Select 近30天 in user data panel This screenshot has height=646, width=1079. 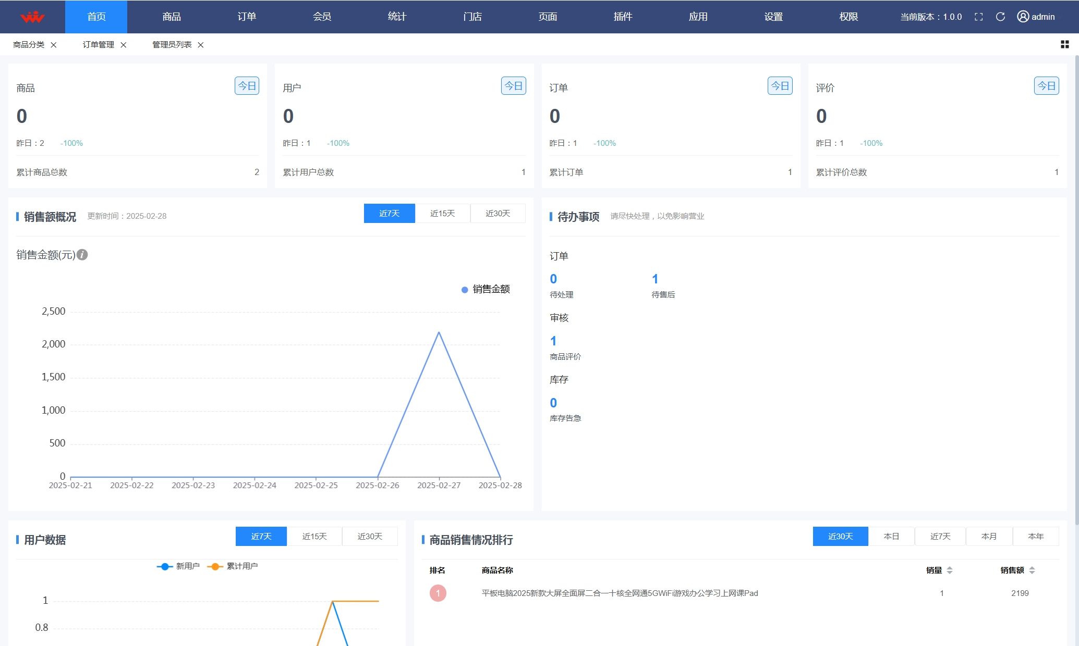pos(369,537)
